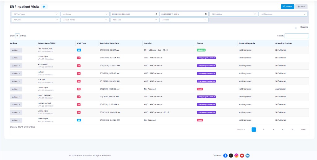Viewport: 317px width, 160px height.
Task: Open Actions menu for Adil Hussain
Action: (x=16, y=65)
